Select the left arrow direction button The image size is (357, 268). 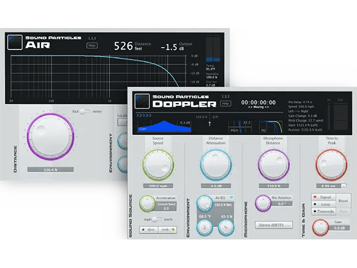[149, 230]
